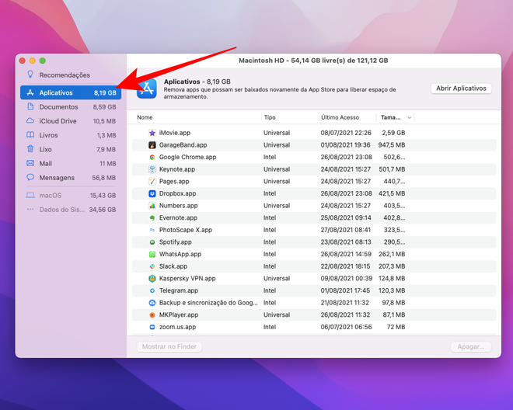Click the Keynote.app icon
This screenshot has width=513, height=410.
click(x=152, y=169)
